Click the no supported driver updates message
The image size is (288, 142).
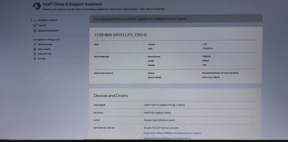click(140, 19)
